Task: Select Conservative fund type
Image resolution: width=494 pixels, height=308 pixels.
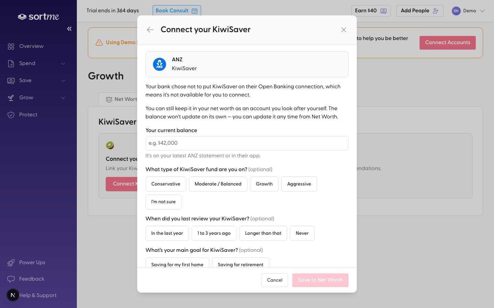Action: coord(166,184)
